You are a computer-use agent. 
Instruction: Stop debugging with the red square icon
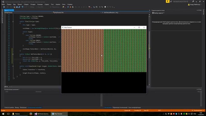(x=70, y=7)
